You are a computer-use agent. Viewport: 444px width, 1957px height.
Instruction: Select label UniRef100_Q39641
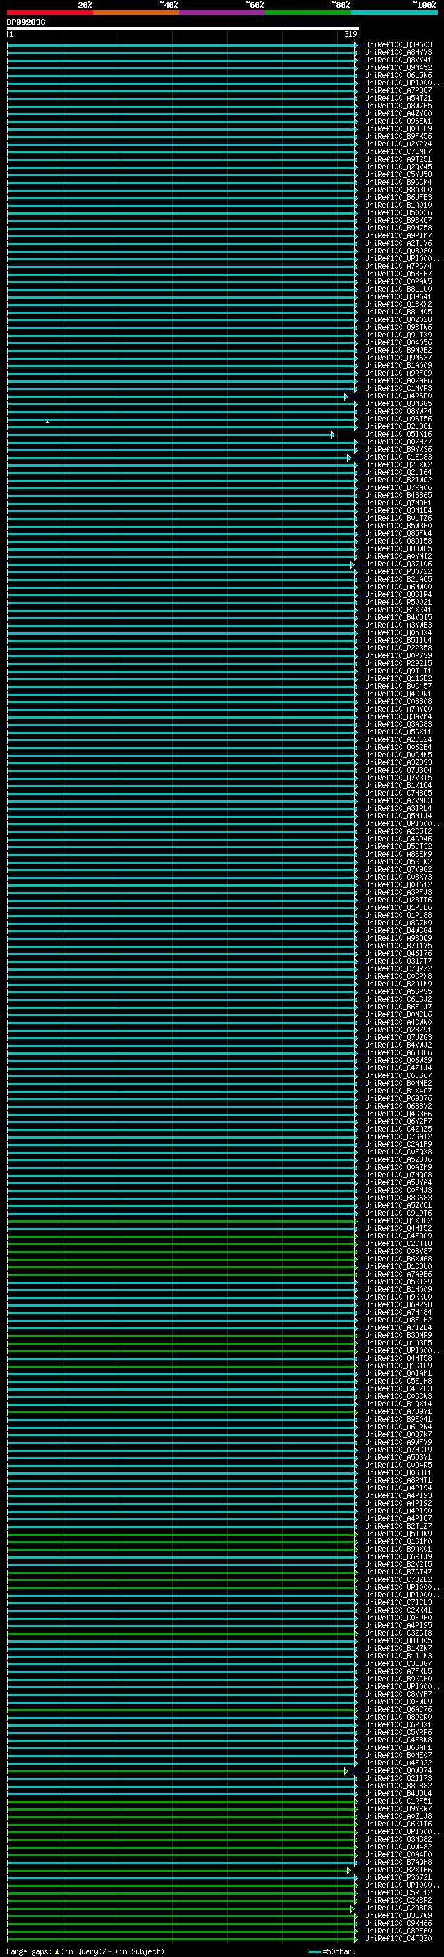(x=398, y=297)
